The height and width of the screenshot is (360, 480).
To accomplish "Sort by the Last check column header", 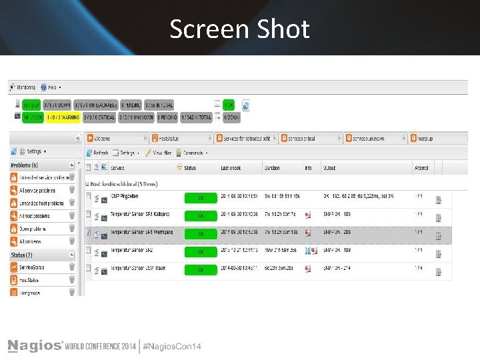I will [241, 168].
